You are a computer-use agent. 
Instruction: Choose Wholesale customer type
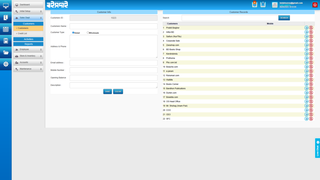pyautogui.click(x=88, y=32)
